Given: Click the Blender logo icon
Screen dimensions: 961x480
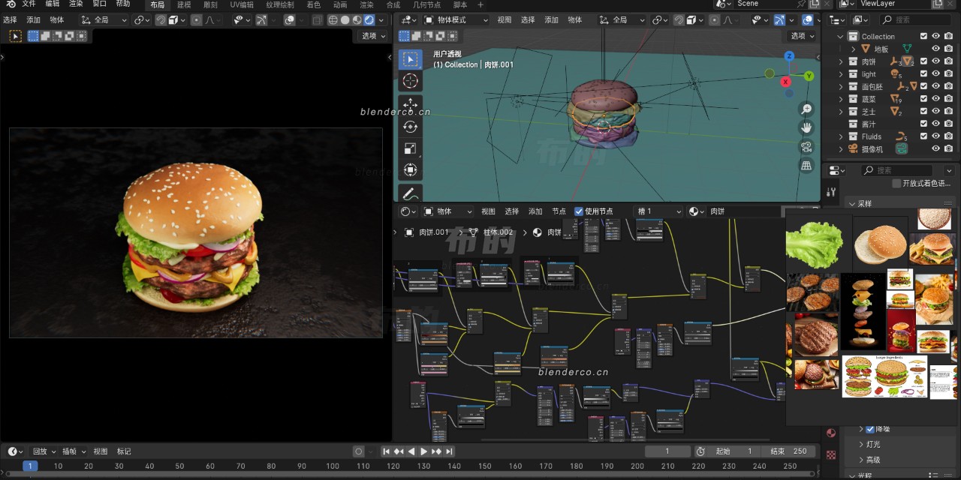Looking at the screenshot, I should click(11, 4).
